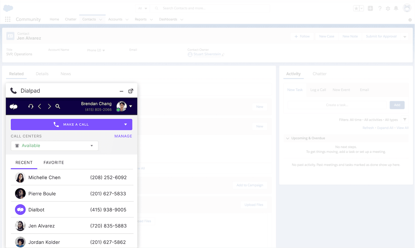Open the Details tab for Jen Alvarez
The height and width of the screenshot is (248, 415).
[42, 74]
